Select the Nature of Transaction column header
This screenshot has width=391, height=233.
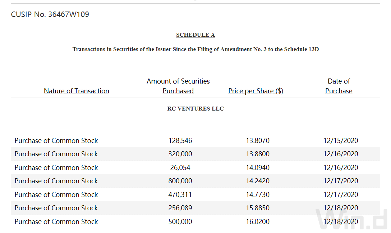[x=77, y=91]
